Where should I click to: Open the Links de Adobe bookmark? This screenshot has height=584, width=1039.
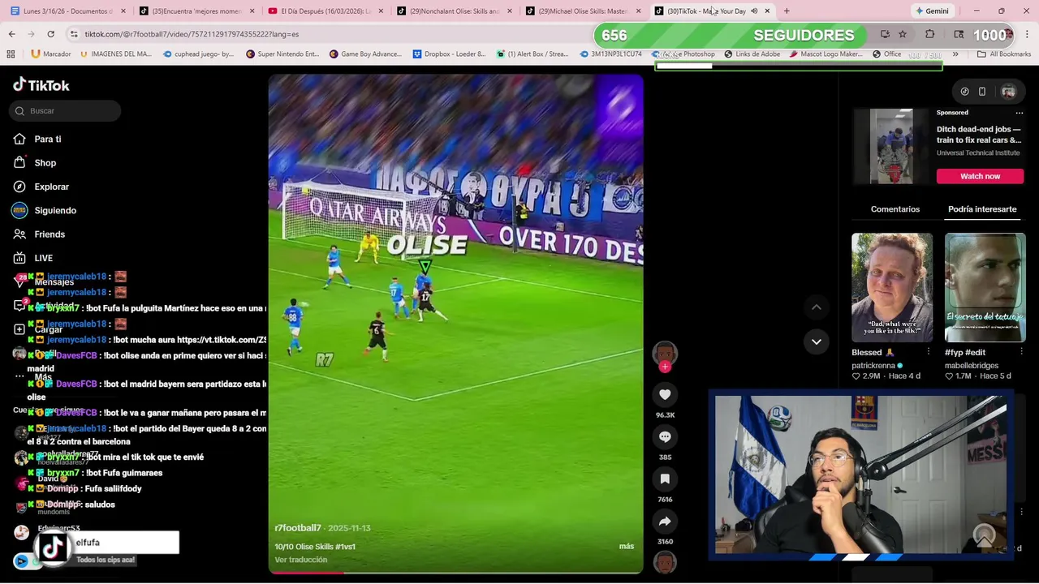[752, 54]
